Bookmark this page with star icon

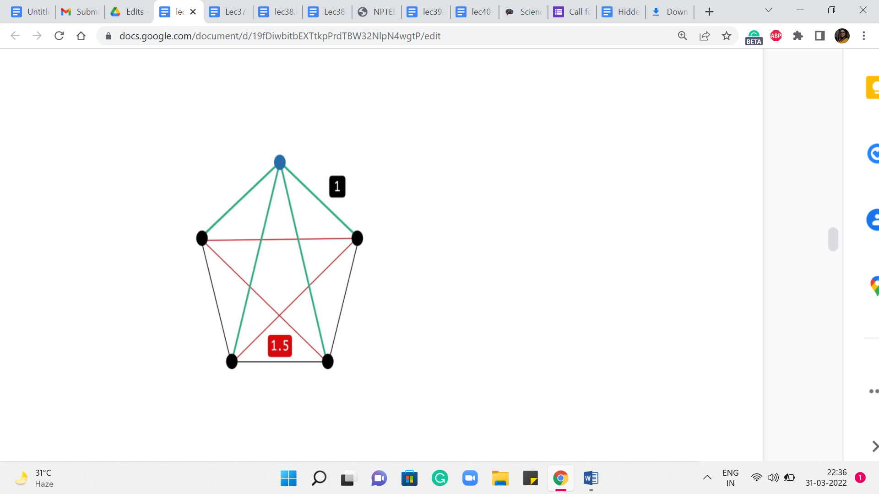[727, 36]
